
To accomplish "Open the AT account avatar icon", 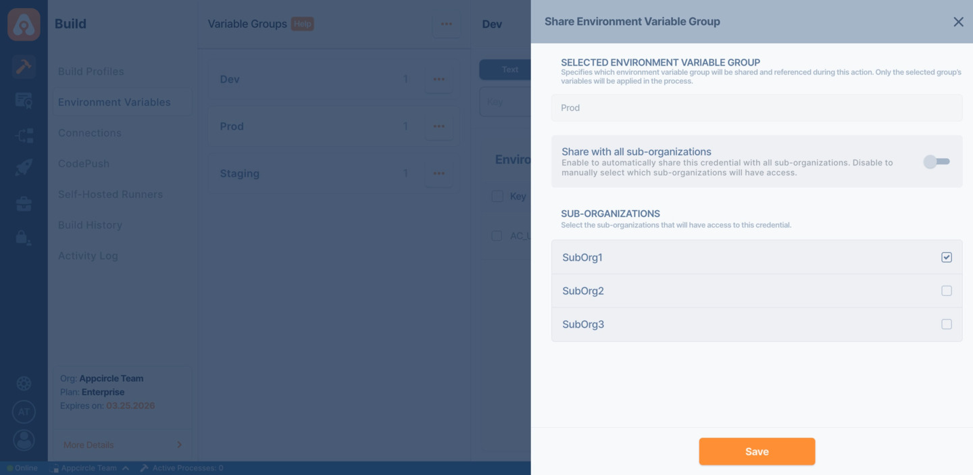I will 24,411.
